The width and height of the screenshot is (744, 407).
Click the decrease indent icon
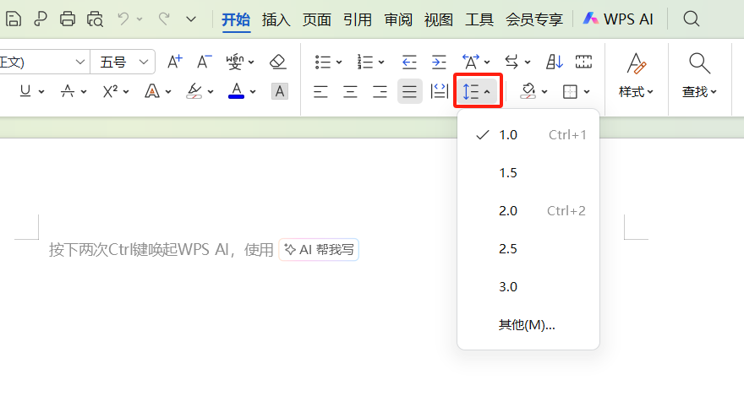tap(409, 62)
